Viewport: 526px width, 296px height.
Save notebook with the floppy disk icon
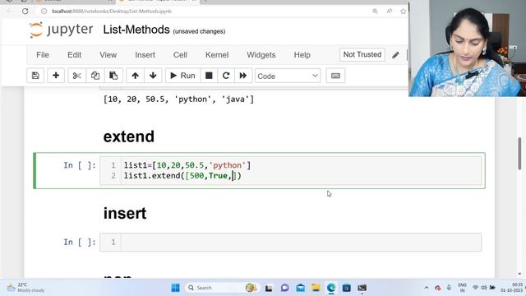pos(35,76)
